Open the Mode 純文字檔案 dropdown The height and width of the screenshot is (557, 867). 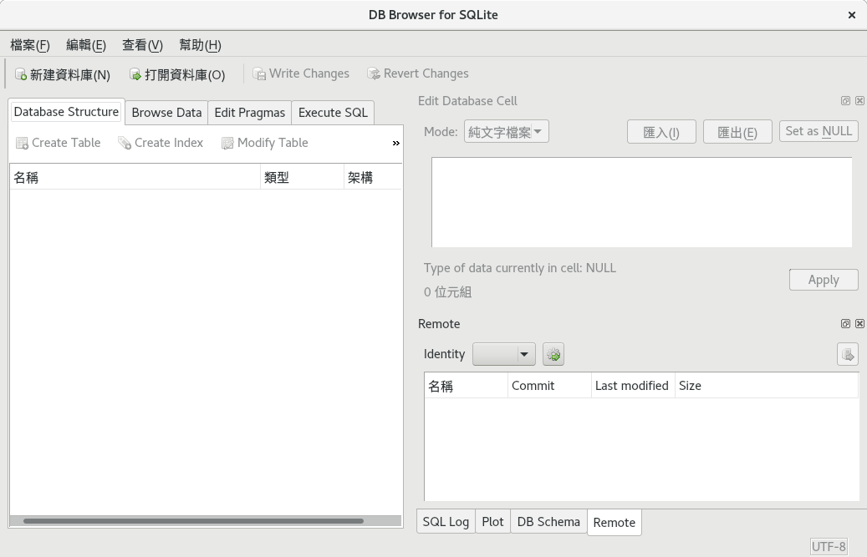click(x=507, y=131)
